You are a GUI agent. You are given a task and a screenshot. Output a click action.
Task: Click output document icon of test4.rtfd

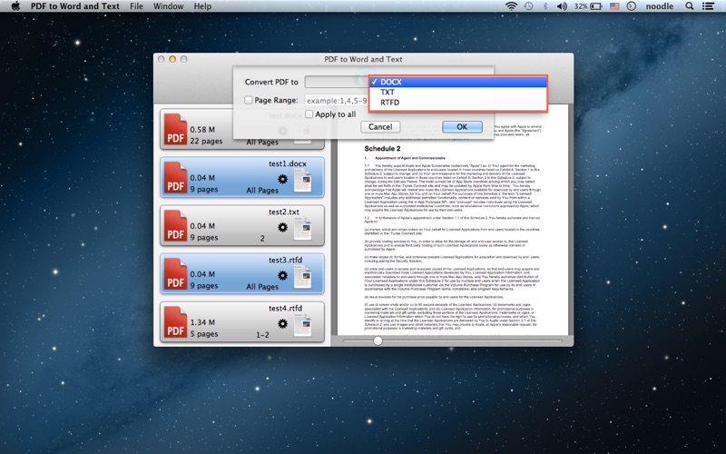[302, 325]
